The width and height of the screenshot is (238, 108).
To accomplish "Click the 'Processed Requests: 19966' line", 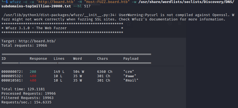I will point(29,93).
